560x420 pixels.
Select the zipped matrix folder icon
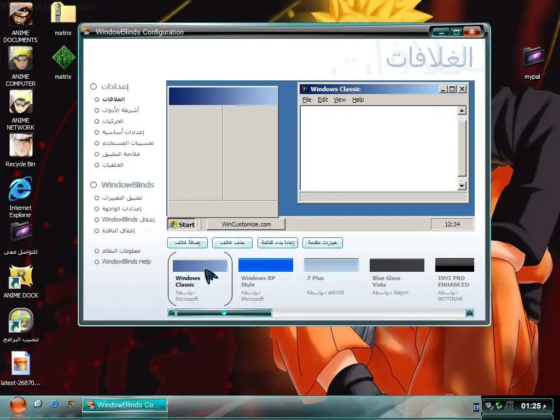[63, 19]
